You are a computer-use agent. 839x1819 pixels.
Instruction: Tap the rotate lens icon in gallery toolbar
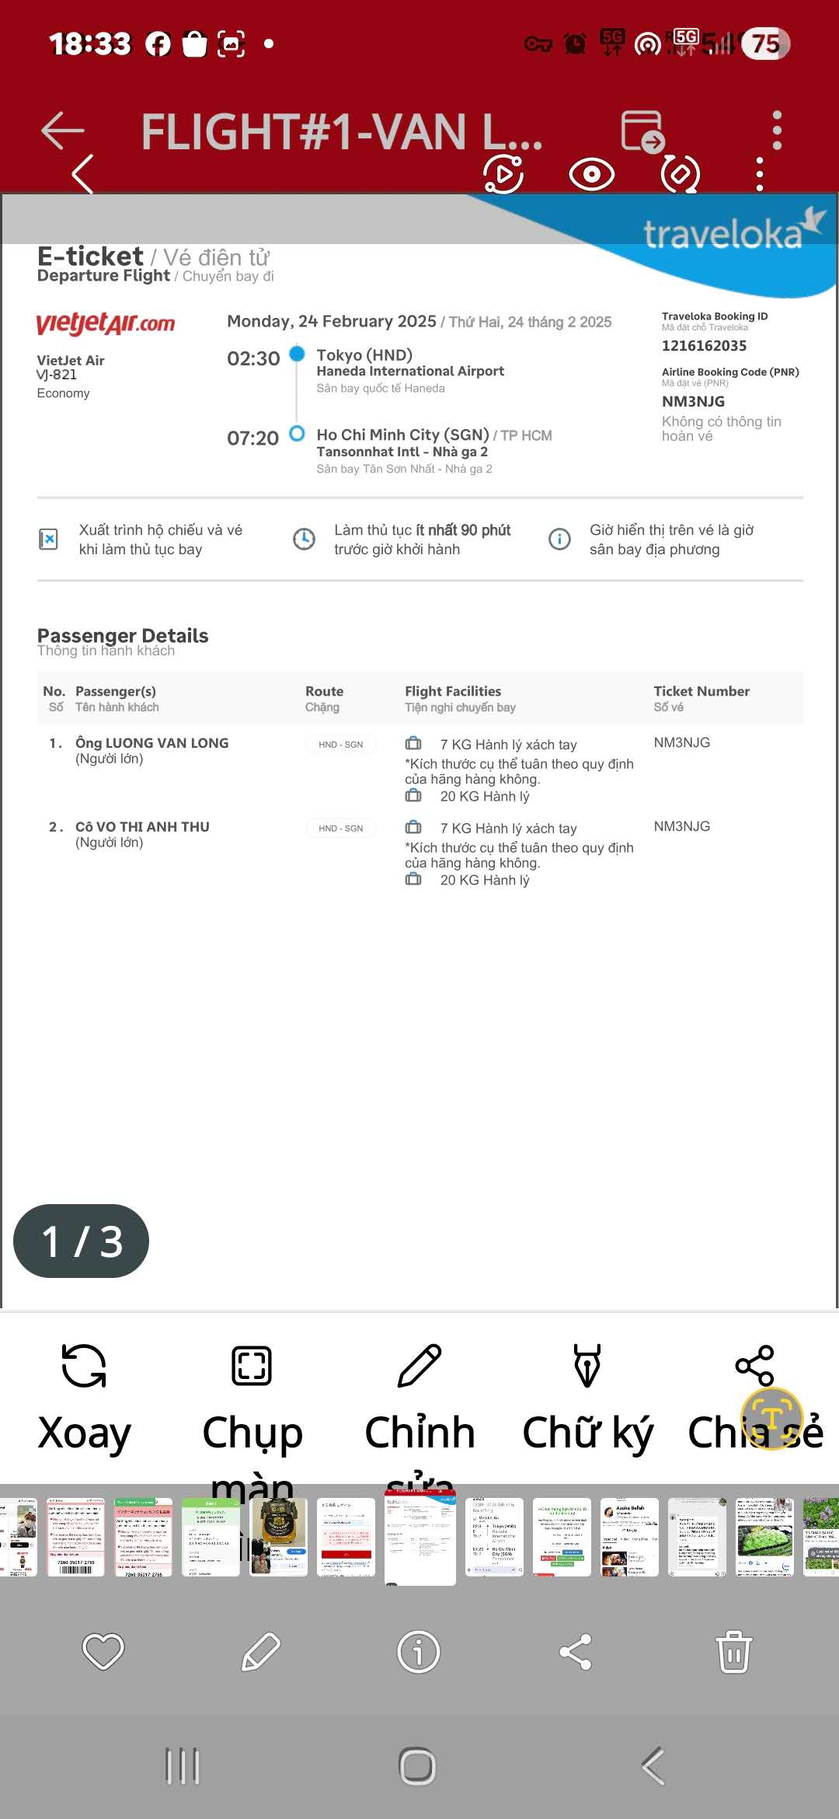(x=680, y=174)
